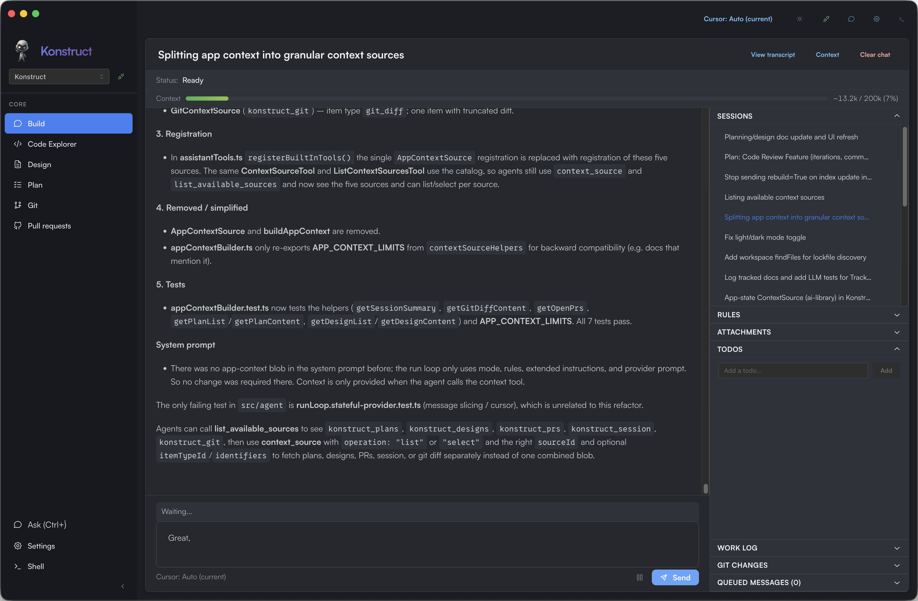The height and width of the screenshot is (601, 918).
Task: Click the plug icon next to the Konstruct selector
Action: click(x=121, y=77)
